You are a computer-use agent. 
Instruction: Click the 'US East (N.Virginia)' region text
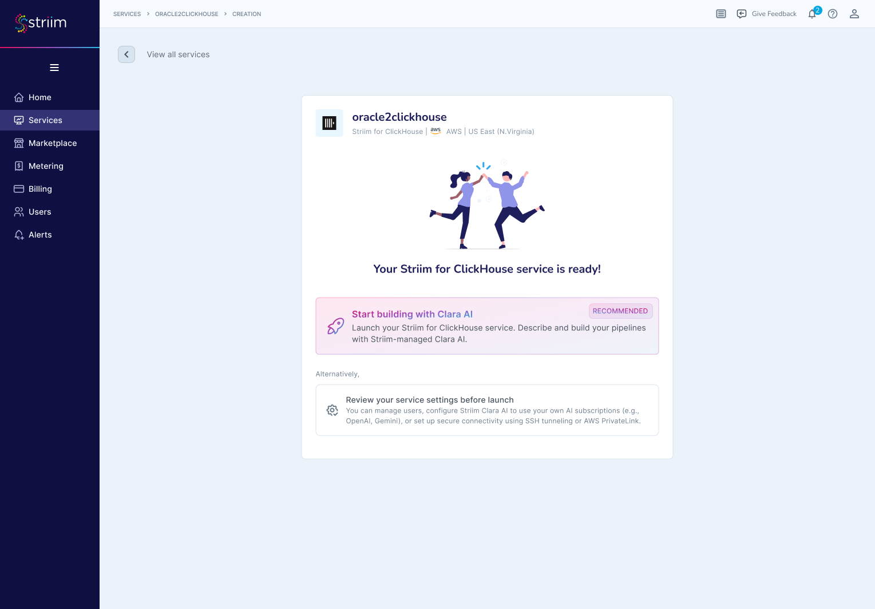[501, 132]
